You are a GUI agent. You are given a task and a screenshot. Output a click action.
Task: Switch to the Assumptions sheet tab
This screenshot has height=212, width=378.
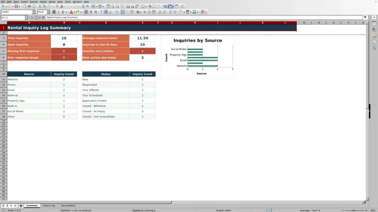pos(68,206)
